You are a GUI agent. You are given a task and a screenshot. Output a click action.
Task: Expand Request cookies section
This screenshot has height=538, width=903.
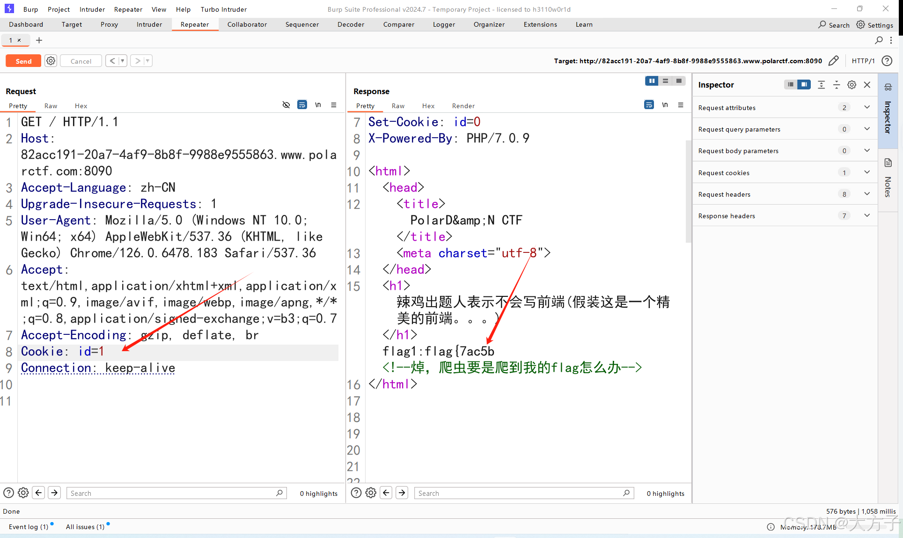tap(866, 172)
